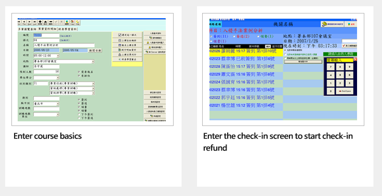The width and height of the screenshot is (382, 196).
Task: Enable the 下午簽退 checkbox
Action: coord(79,118)
